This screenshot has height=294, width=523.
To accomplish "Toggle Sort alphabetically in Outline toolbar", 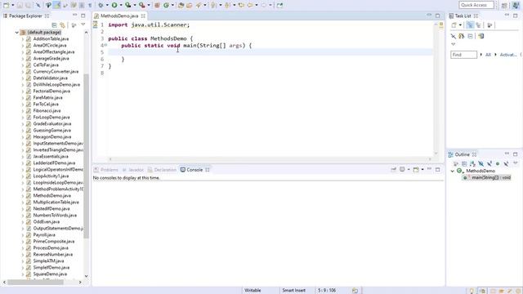I will [472, 163].
